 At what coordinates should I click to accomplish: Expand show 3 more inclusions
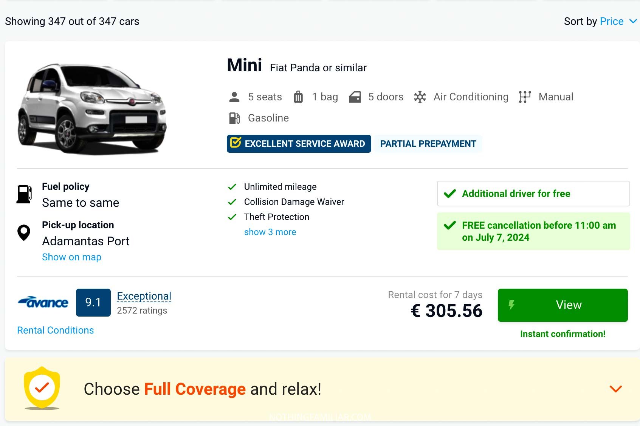tap(270, 232)
